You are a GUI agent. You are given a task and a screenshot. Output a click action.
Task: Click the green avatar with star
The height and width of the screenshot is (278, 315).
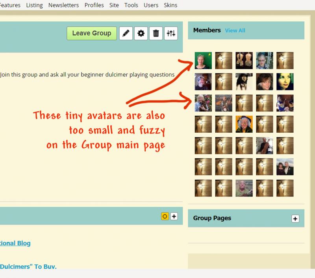click(203, 61)
